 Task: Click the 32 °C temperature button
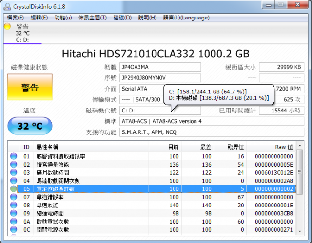click(x=30, y=126)
